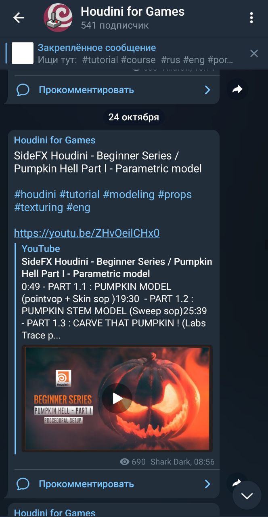This screenshot has width=268, height=517.
Task: Select the #tutorial hashtag in post
Action: pyautogui.click(x=80, y=194)
